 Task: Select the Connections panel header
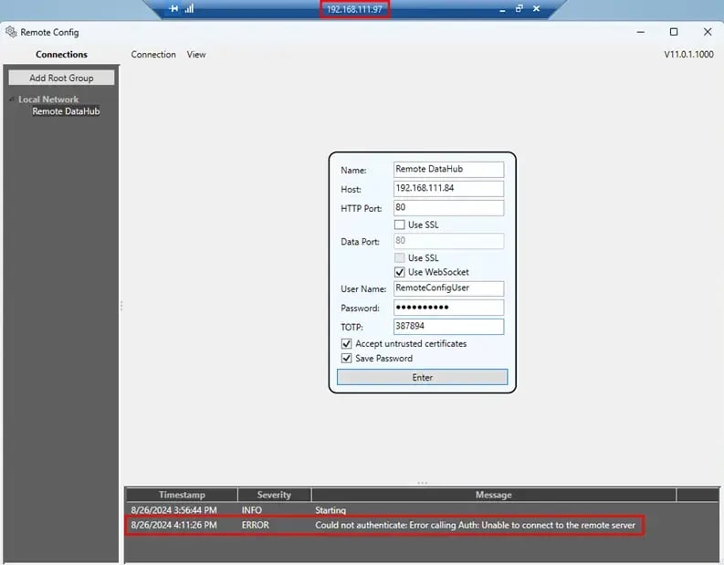pos(61,55)
